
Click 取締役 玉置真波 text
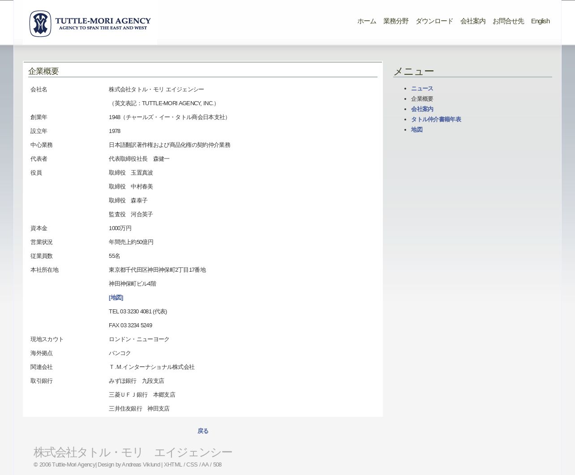point(131,173)
